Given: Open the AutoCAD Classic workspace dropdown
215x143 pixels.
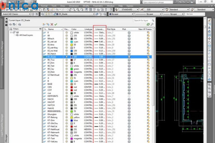Looking at the screenshot, I should point(30,14).
